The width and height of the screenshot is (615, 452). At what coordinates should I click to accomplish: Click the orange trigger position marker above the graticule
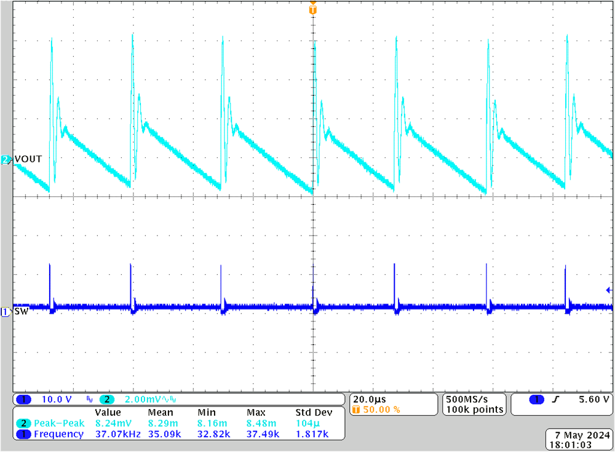tap(313, 10)
